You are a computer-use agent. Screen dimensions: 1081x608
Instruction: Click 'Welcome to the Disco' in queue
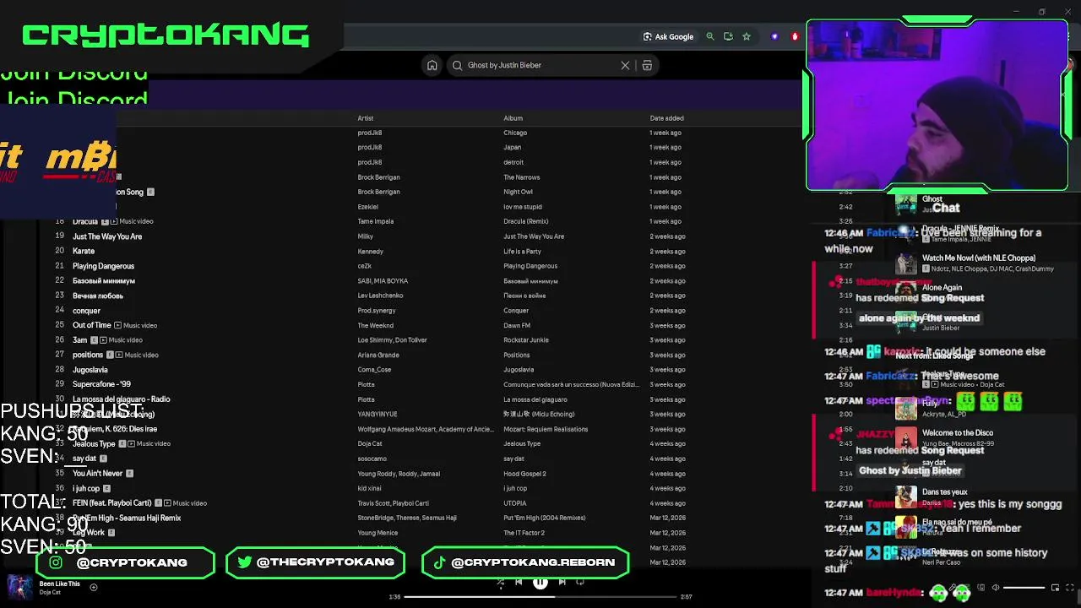pos(958,433)
